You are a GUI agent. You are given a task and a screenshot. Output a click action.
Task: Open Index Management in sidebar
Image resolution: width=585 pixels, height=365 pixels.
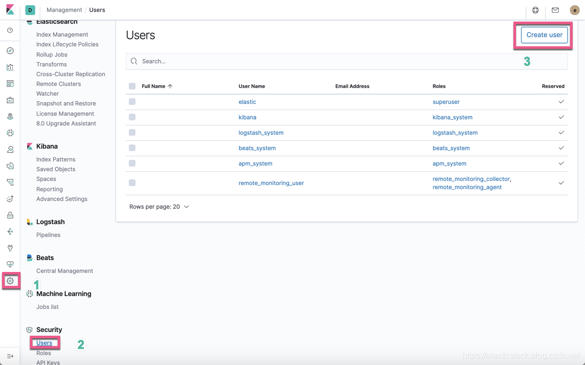click(x=62, y=34)
